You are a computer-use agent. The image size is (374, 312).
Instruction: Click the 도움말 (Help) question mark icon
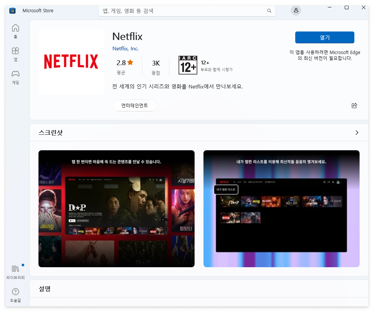pos(15,292)
